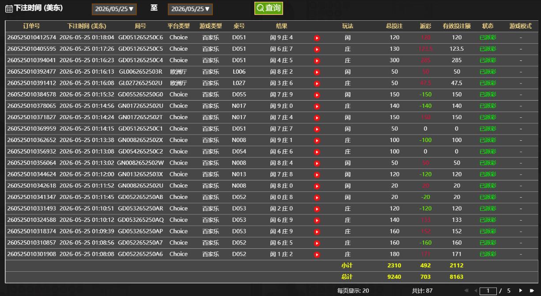Image resolution: width=541 pixels, height=296 pixels.
Task: Click the green 查询 search button
Action: click(269, 8)
